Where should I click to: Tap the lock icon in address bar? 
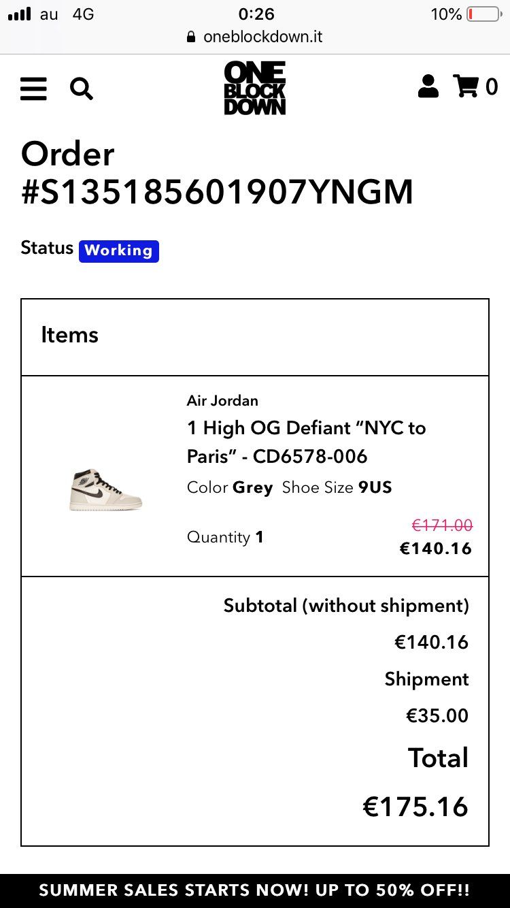pyautogui.click(x=191, y=37)
